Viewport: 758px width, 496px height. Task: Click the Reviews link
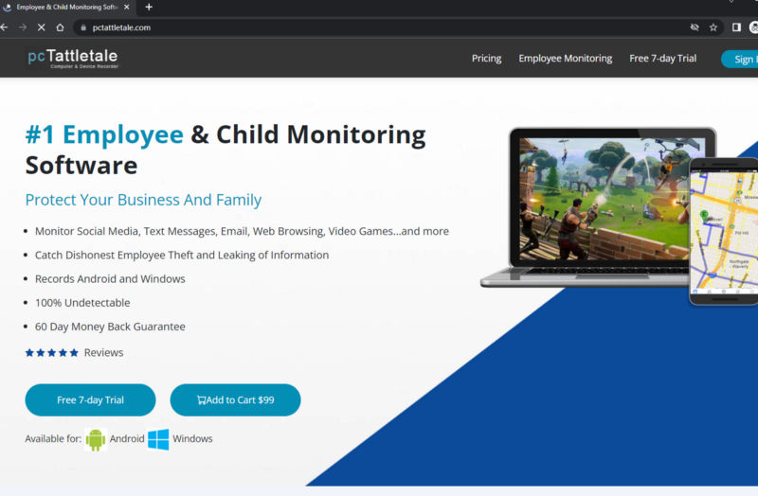click(103, 352)
